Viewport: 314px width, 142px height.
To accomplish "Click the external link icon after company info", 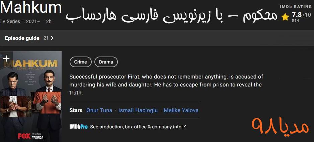I will point(184,127).
